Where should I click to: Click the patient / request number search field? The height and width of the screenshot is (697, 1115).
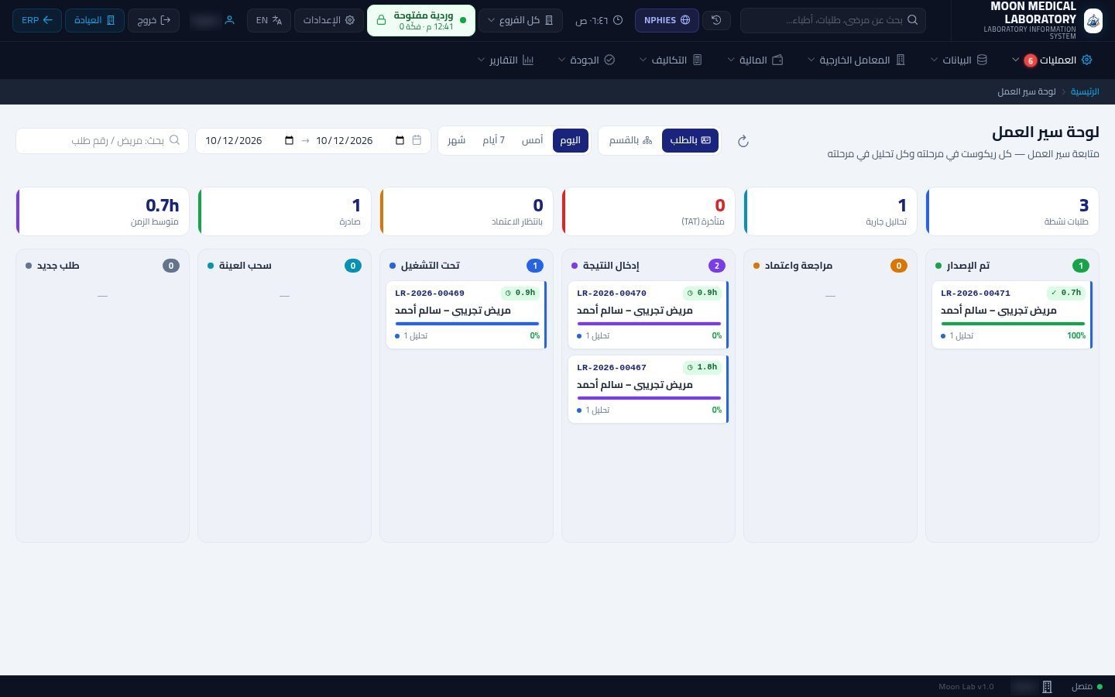coord(102,140)
